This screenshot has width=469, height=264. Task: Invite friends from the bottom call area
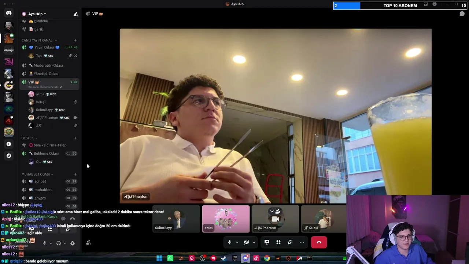(x=89, y=242)
